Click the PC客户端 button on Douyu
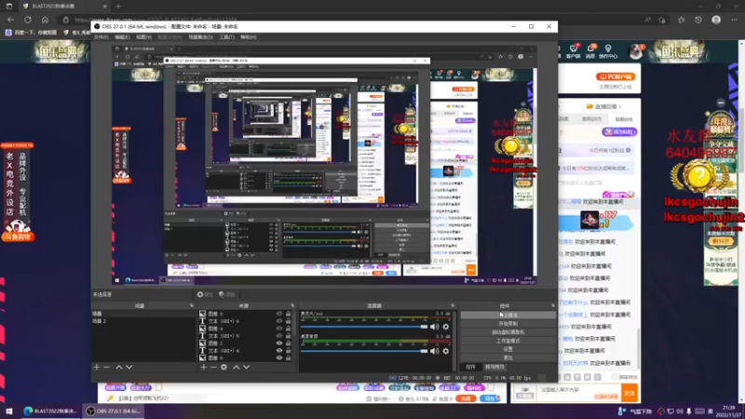Viewport: 745px width, 419px height. (x=616, y=76)
